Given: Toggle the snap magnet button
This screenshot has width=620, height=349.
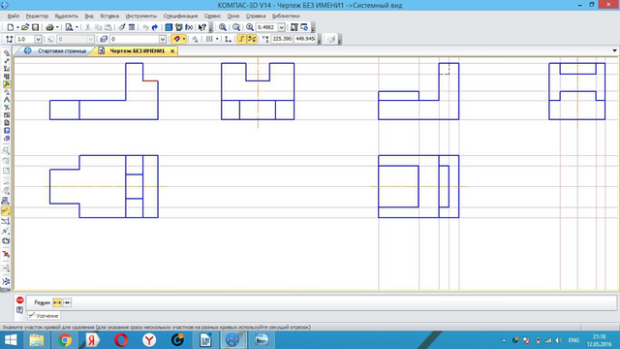Looking at the screenshot, I should [x=176, y=39].
